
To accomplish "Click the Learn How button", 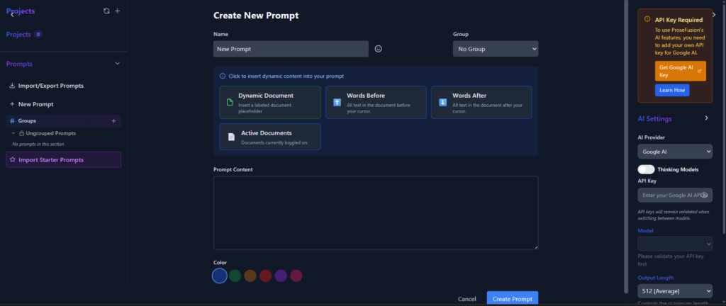I will coord(672,90).
